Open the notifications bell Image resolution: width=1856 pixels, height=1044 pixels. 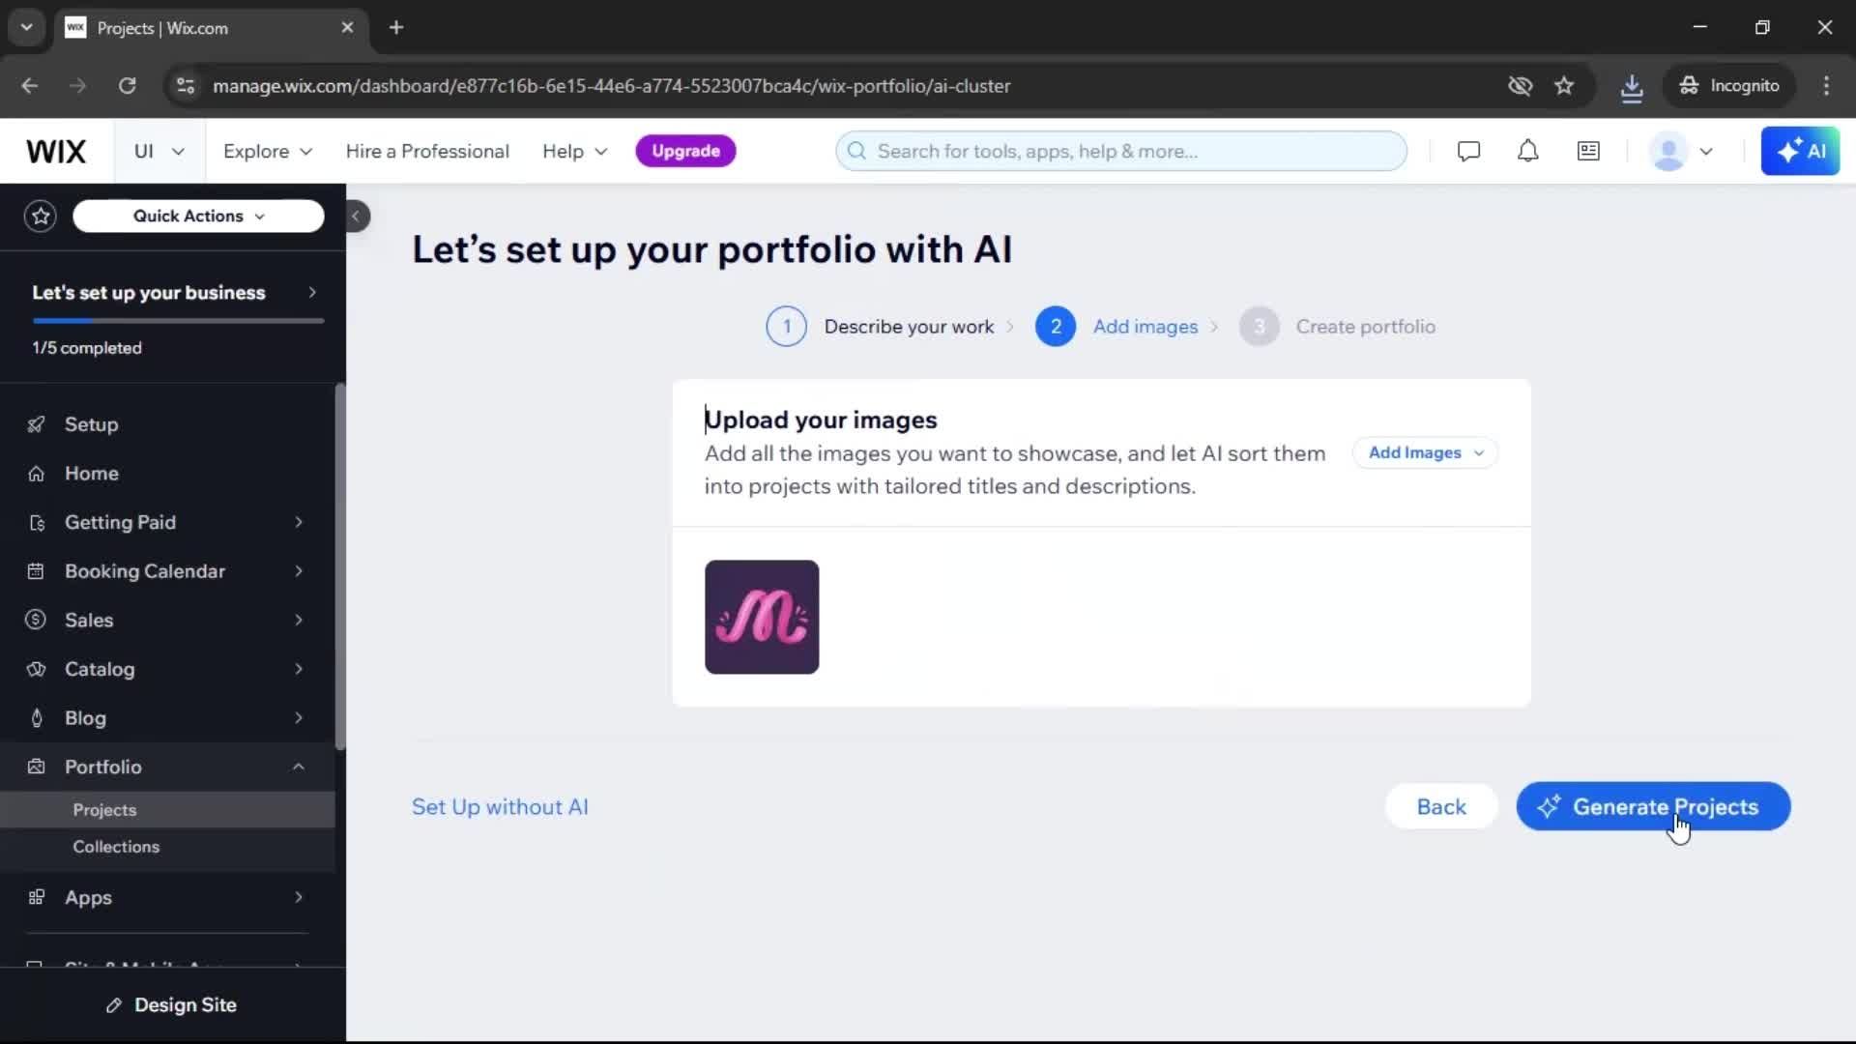point(1527,151)
